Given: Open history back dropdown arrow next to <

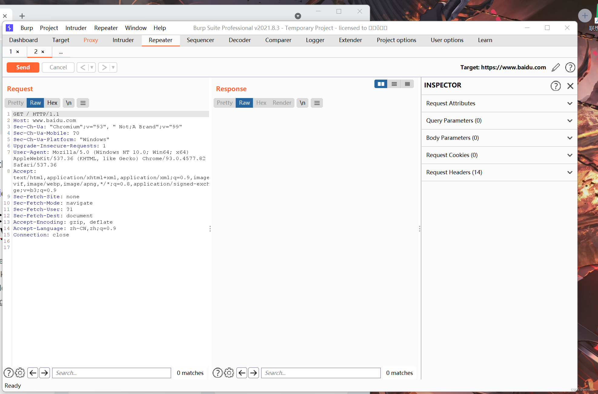Looking at the screenshot, I should click(x=92, y=67).
